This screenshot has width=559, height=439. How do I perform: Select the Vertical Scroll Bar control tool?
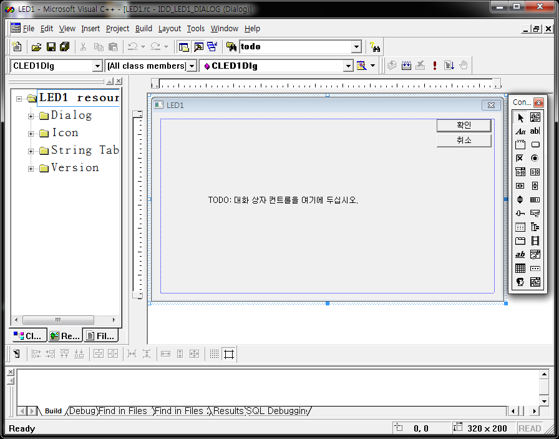(x=535, y=185)
